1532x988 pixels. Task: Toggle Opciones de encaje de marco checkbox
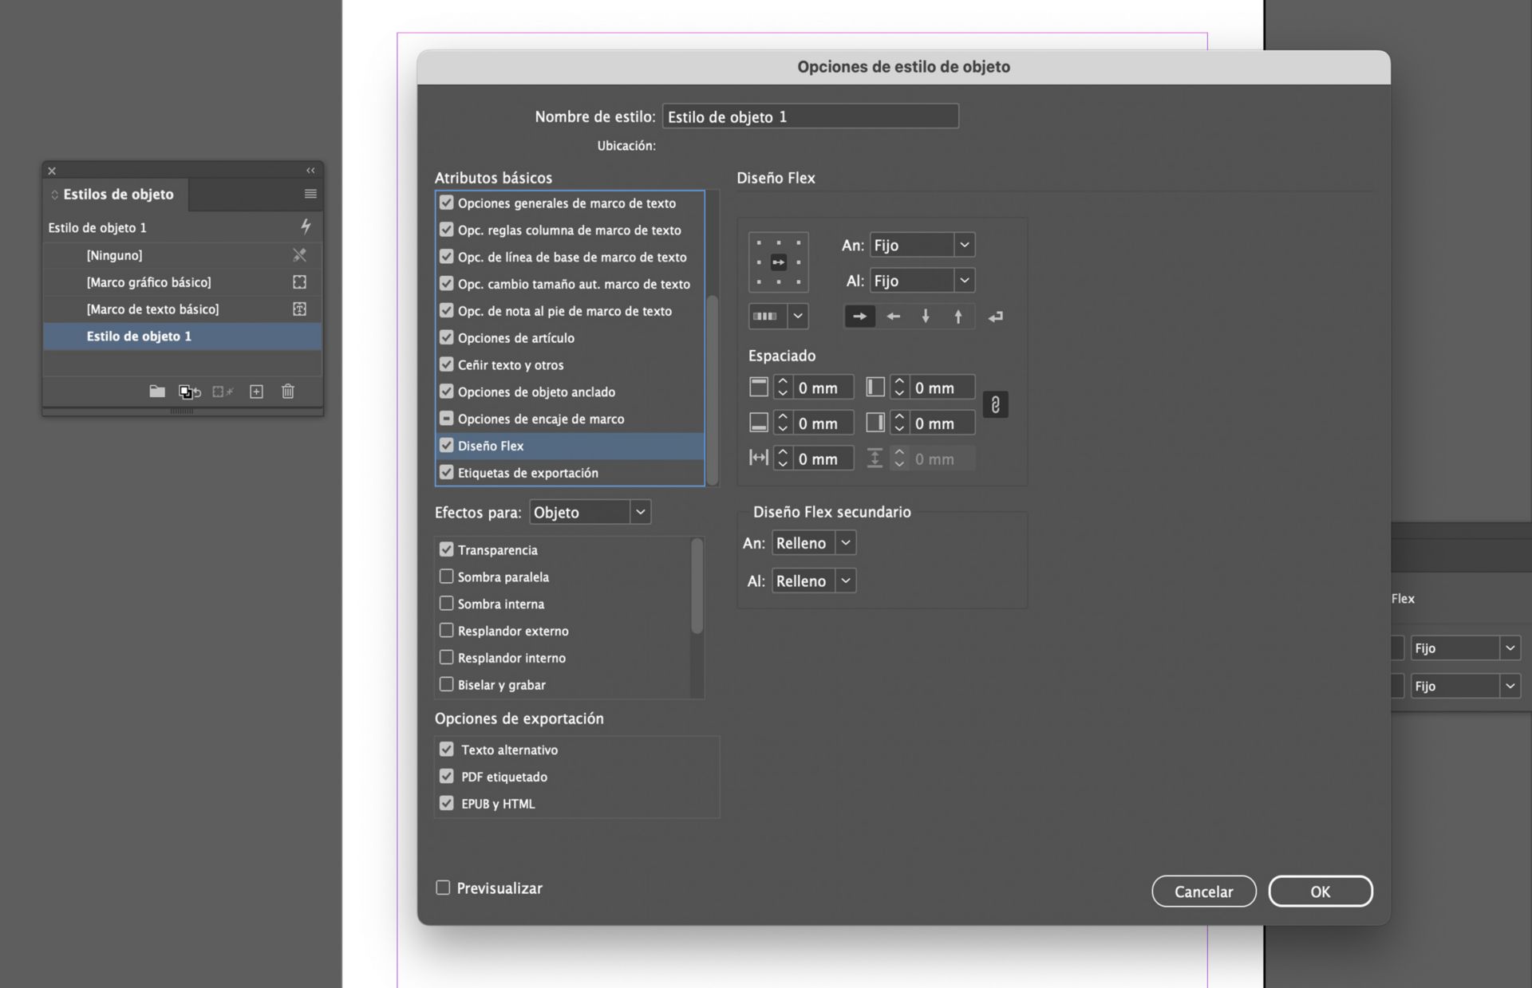[x=446, y=419]
